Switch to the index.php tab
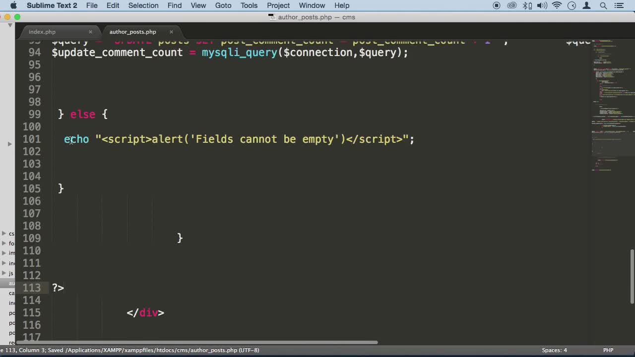Viewport: 635px width, 357px height. tap(42, 32)
